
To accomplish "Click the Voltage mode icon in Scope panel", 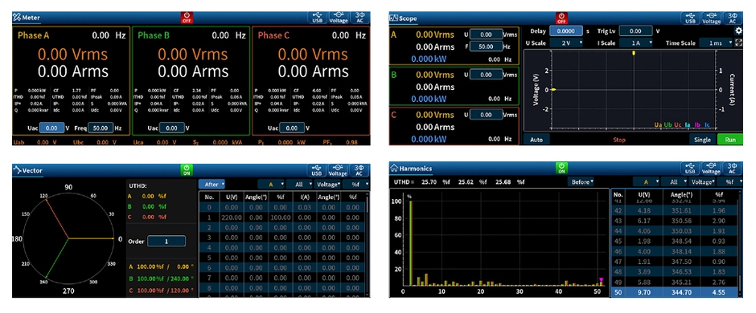I will [712, 18].
